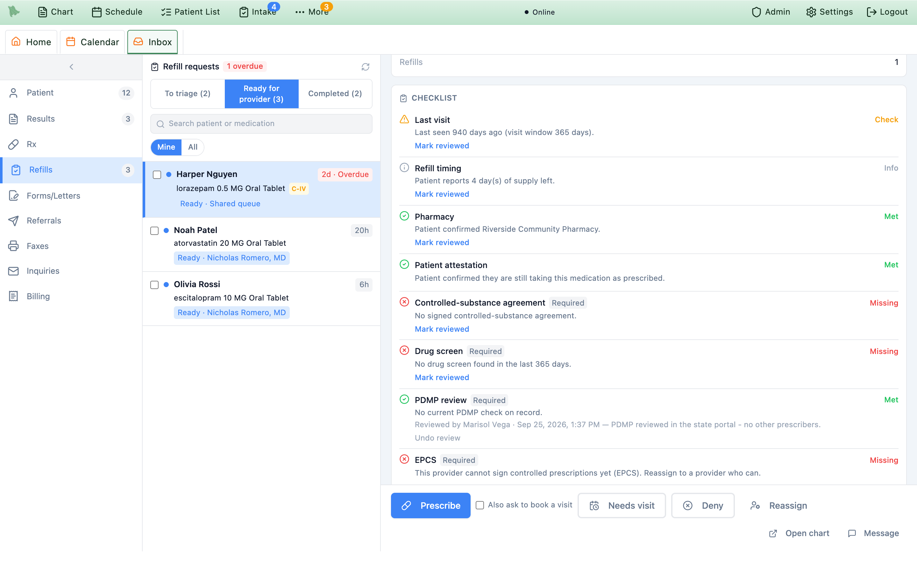
Task: Mark Controlled-substance agreement as reviewed
Action: 442,329
